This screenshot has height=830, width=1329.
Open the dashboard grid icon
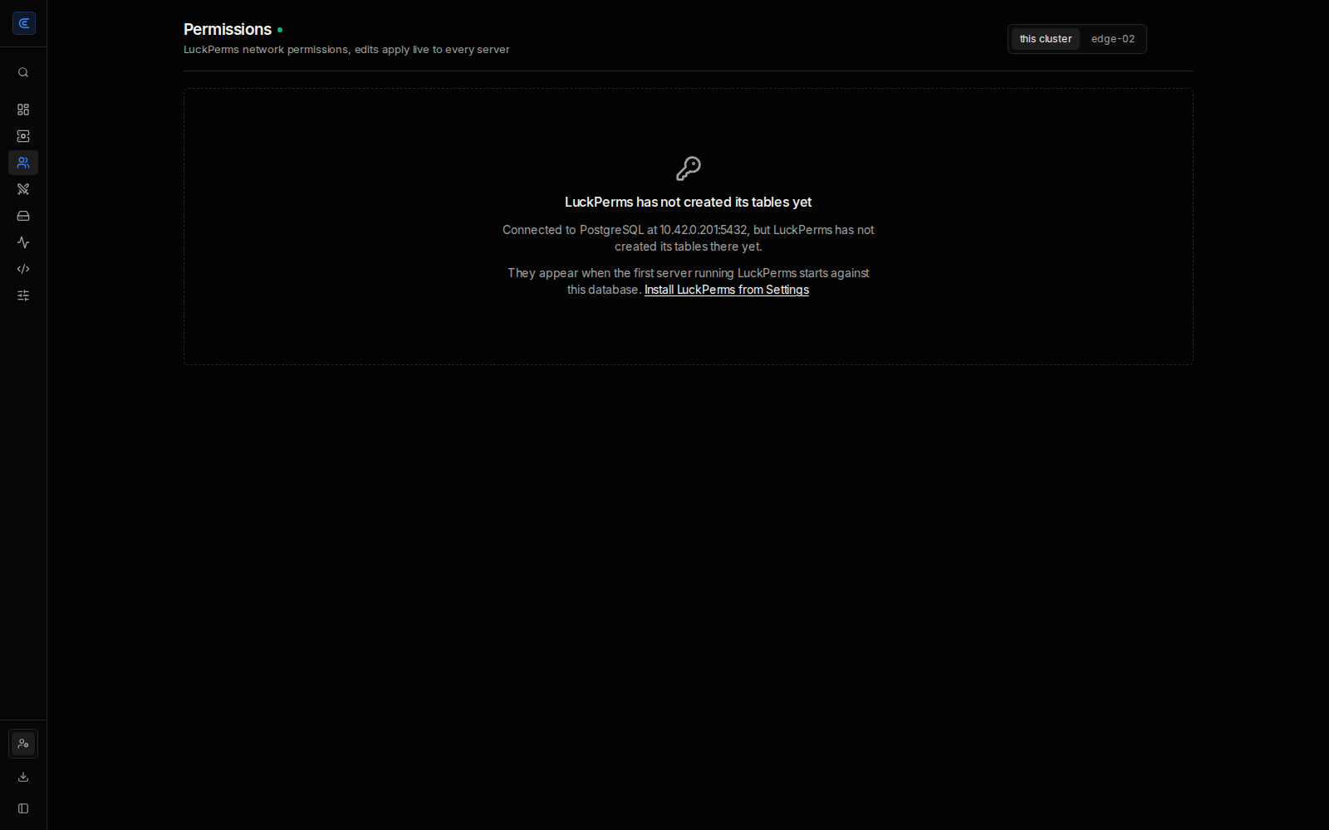[23, 110]
